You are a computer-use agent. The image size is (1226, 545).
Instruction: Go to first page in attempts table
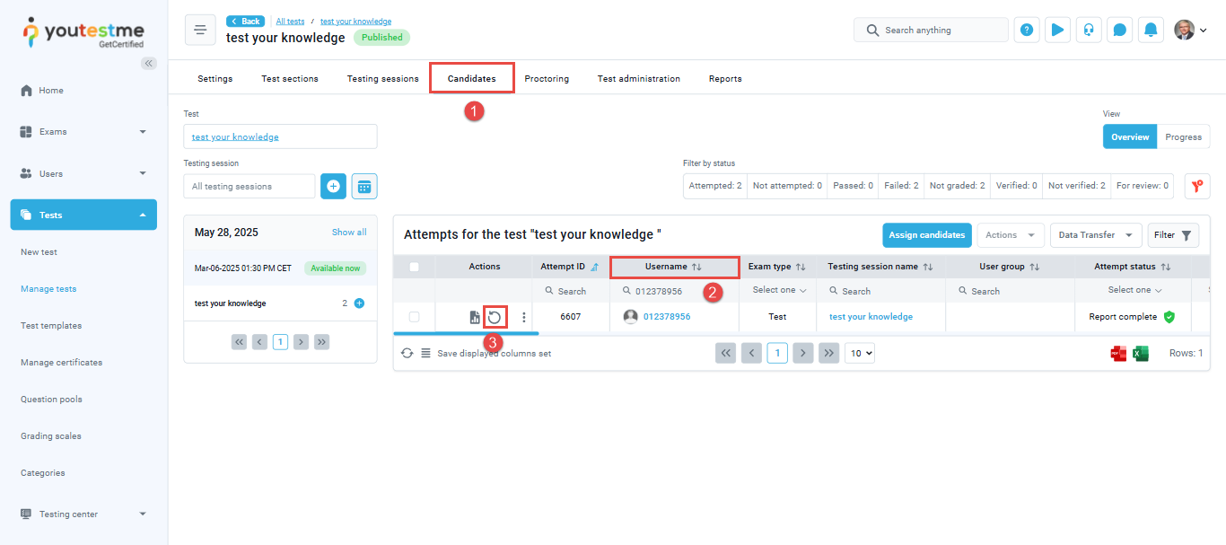point(725,353)
